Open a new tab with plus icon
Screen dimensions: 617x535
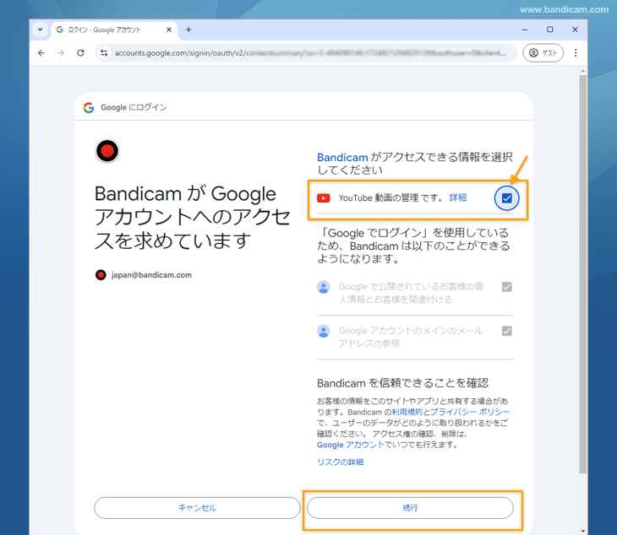click(188, 30)
